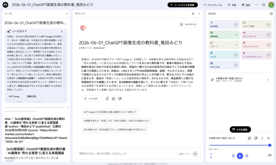This screenshot has height=165, width=276.
Task: Close the audio player
Action: (x=268, y=138)
